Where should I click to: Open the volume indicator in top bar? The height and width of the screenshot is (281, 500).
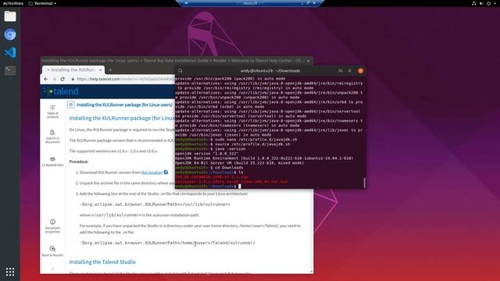(x=481, y=3)
